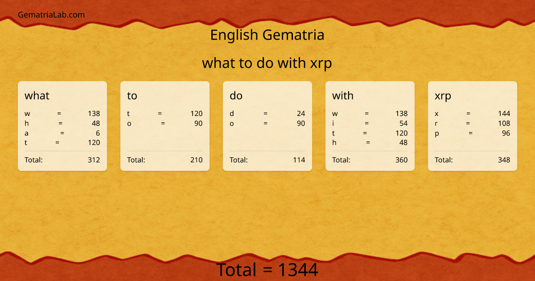
Task: Click the English Gematria heading
Action: 267,35
